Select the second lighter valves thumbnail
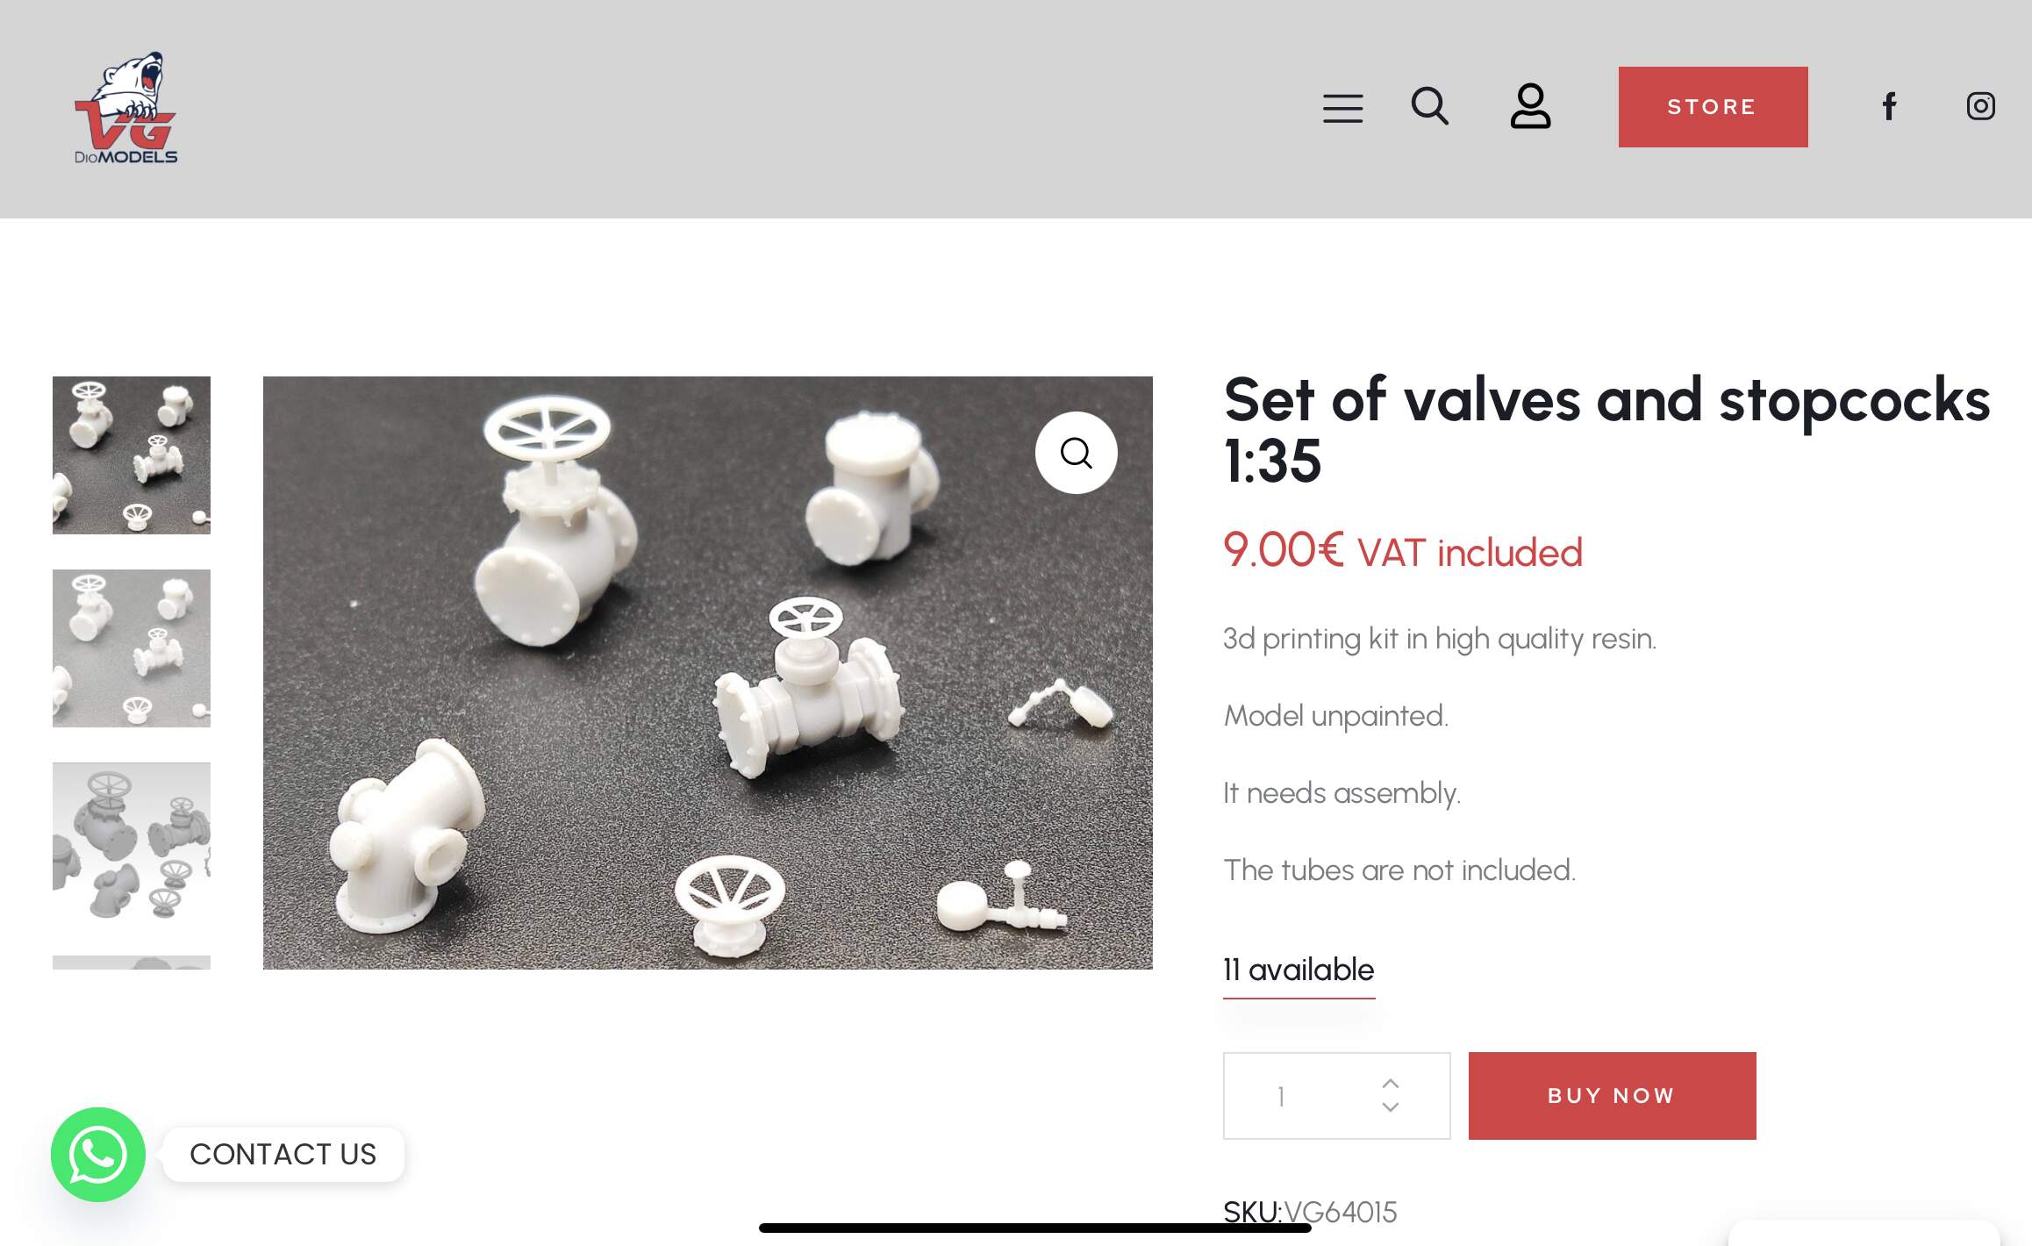 tap(132, 648)
